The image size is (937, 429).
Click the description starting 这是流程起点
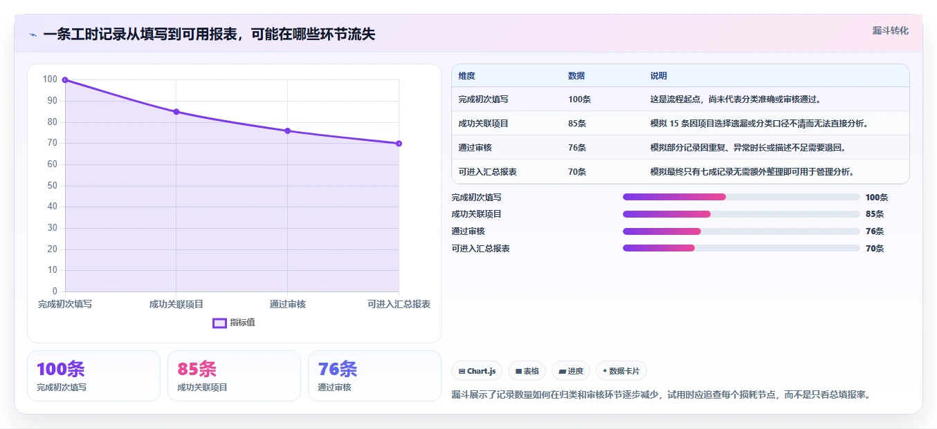(x=736, y=99)
